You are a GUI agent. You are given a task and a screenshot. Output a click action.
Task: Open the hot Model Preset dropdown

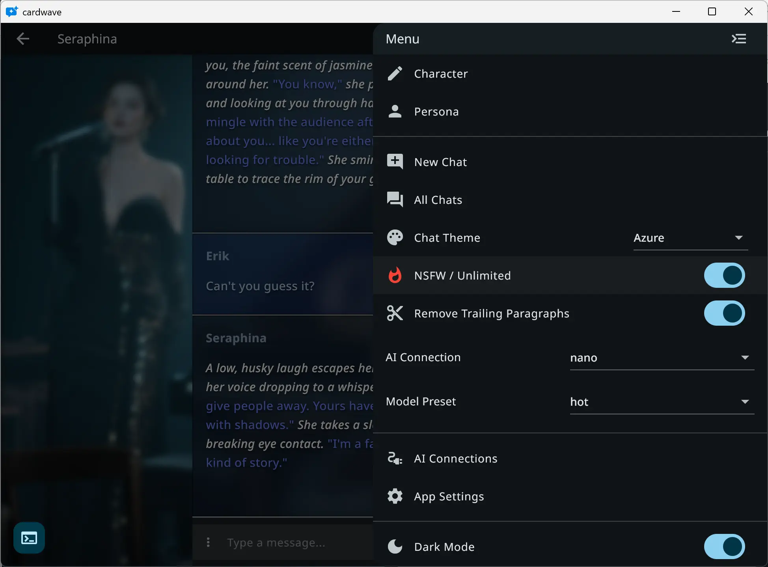[660, 402]
